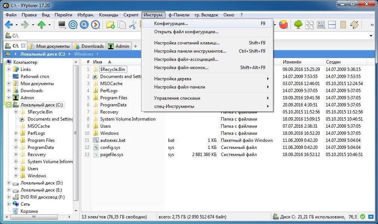The width and height of the screenshot is (378, 224).
Task: Open the Drives monitor icon menu
Action: click(x=62, y=25)
